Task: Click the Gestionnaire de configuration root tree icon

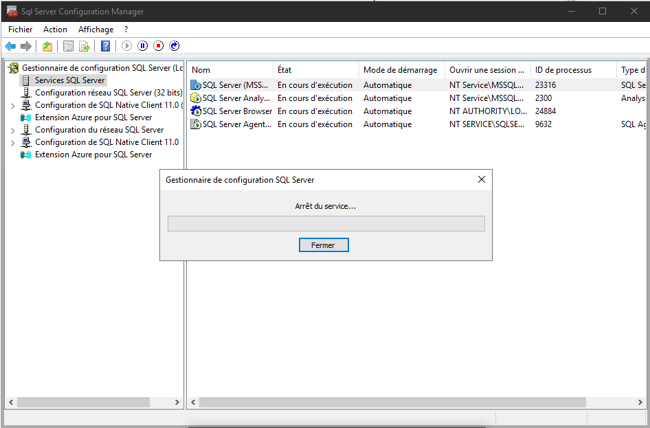Action: point(14,68)
